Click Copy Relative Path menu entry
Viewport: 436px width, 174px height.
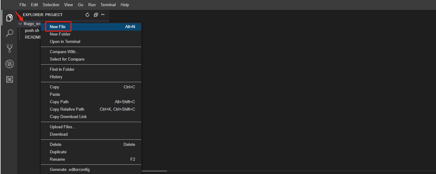(67, 109)
